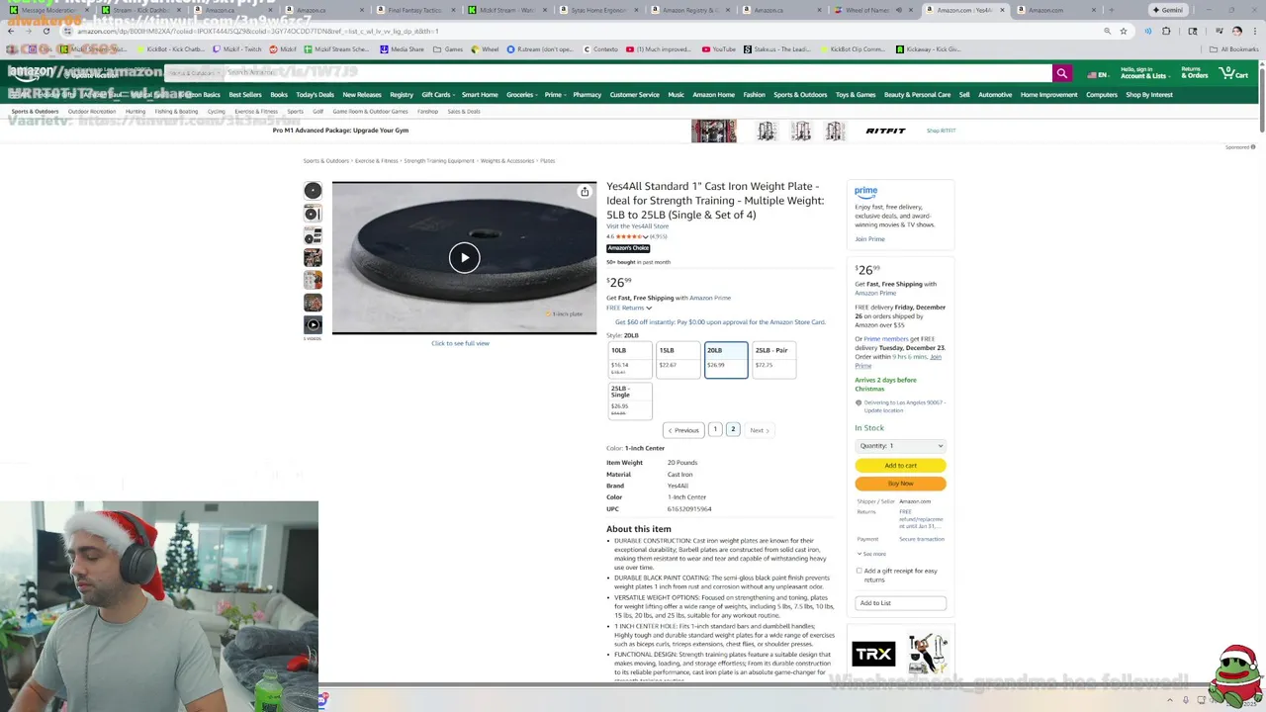1266x712 pixels.
Task: Select the 25LB - Pair style option
Action: click(x=774, y=360)
